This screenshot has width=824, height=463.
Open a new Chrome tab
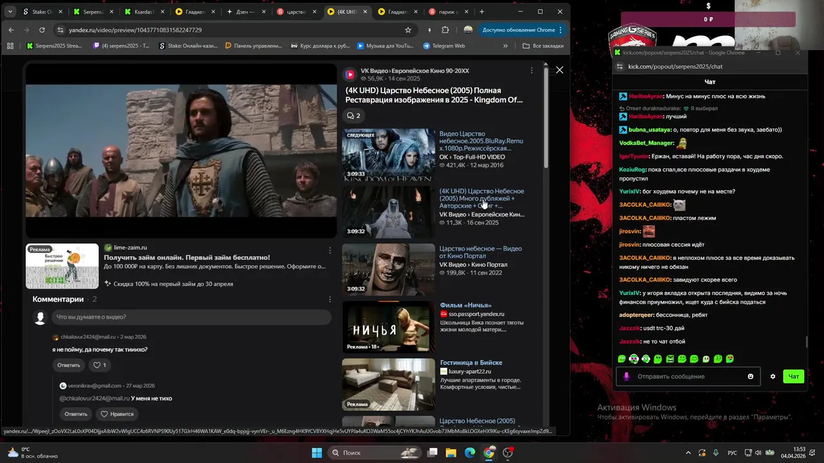(x=482, y=12)
